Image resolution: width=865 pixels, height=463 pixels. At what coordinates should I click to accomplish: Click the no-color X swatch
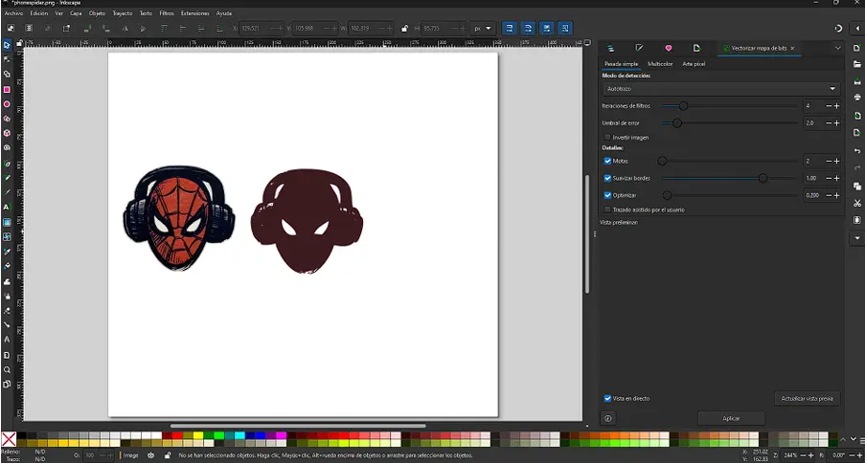pos(9,439)
